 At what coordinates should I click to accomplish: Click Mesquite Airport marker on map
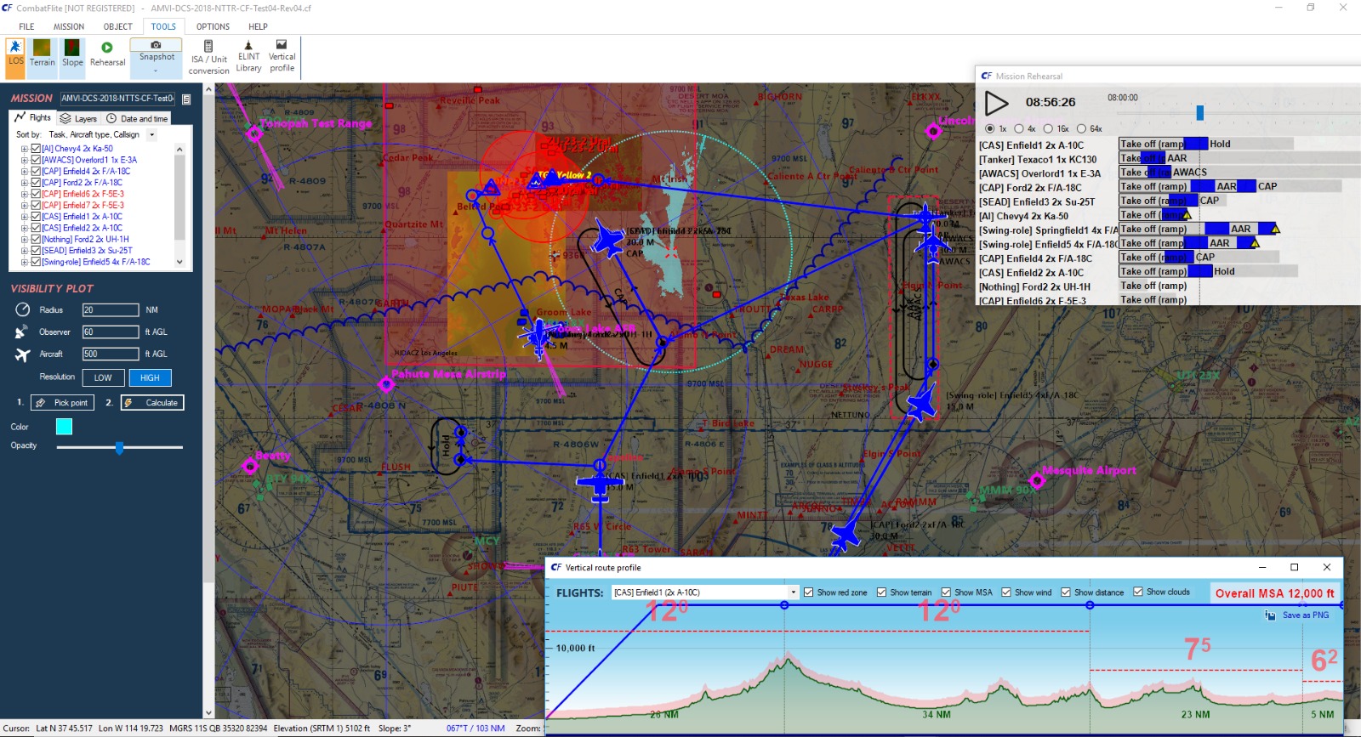point(1037,481)
